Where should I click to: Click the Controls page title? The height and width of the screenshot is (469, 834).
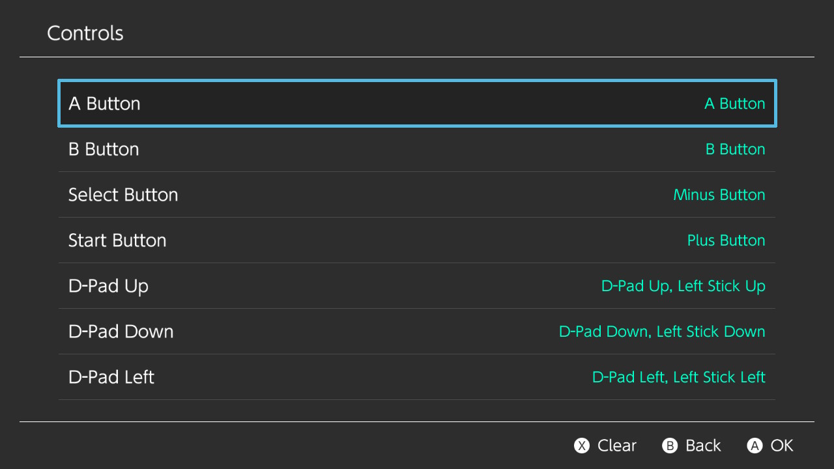(x=85, y=33)
